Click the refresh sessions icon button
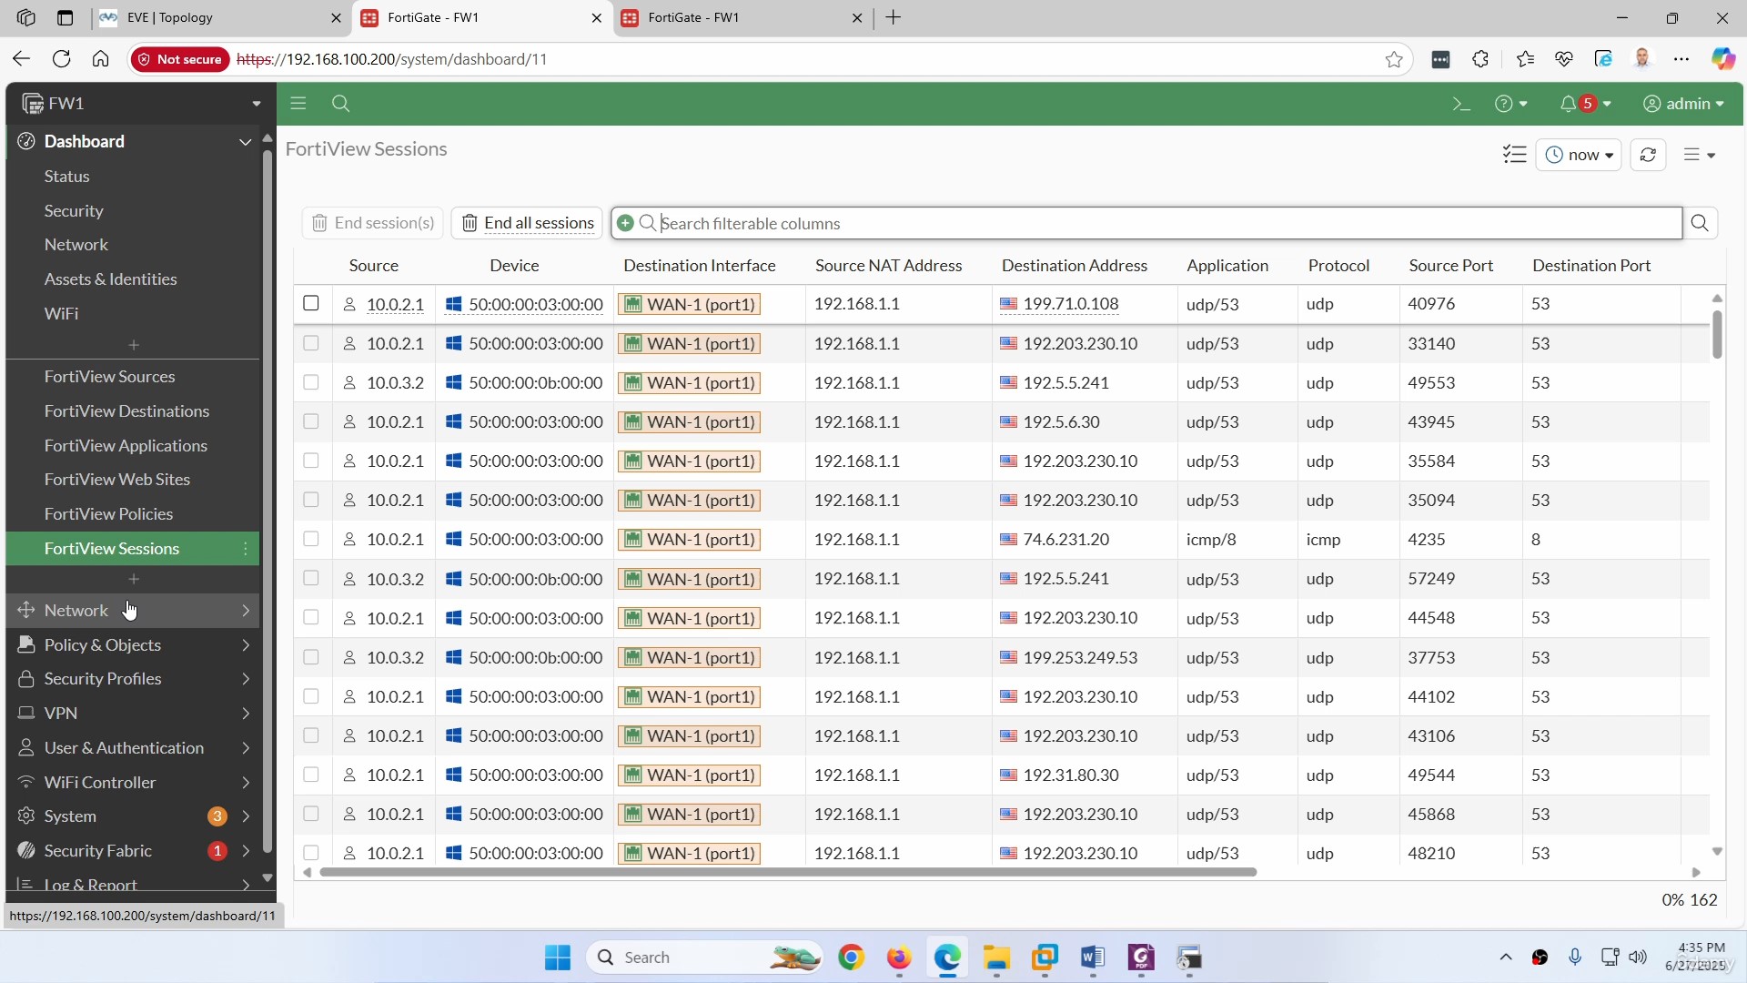 [x=1648, y=155]
